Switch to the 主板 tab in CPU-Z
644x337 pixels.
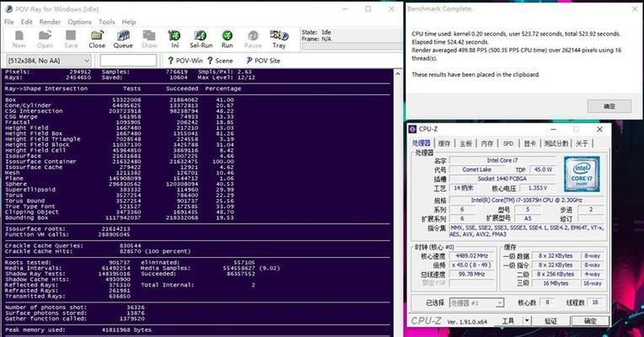pyautogui.click(x=466, y=143)
